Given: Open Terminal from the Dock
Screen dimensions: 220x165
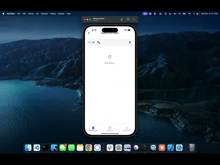Looking at the screenshot, I should tap(45, 147).
